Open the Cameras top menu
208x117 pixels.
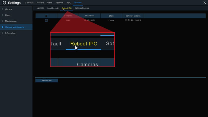pyautogui.click(x=29, y=3)
